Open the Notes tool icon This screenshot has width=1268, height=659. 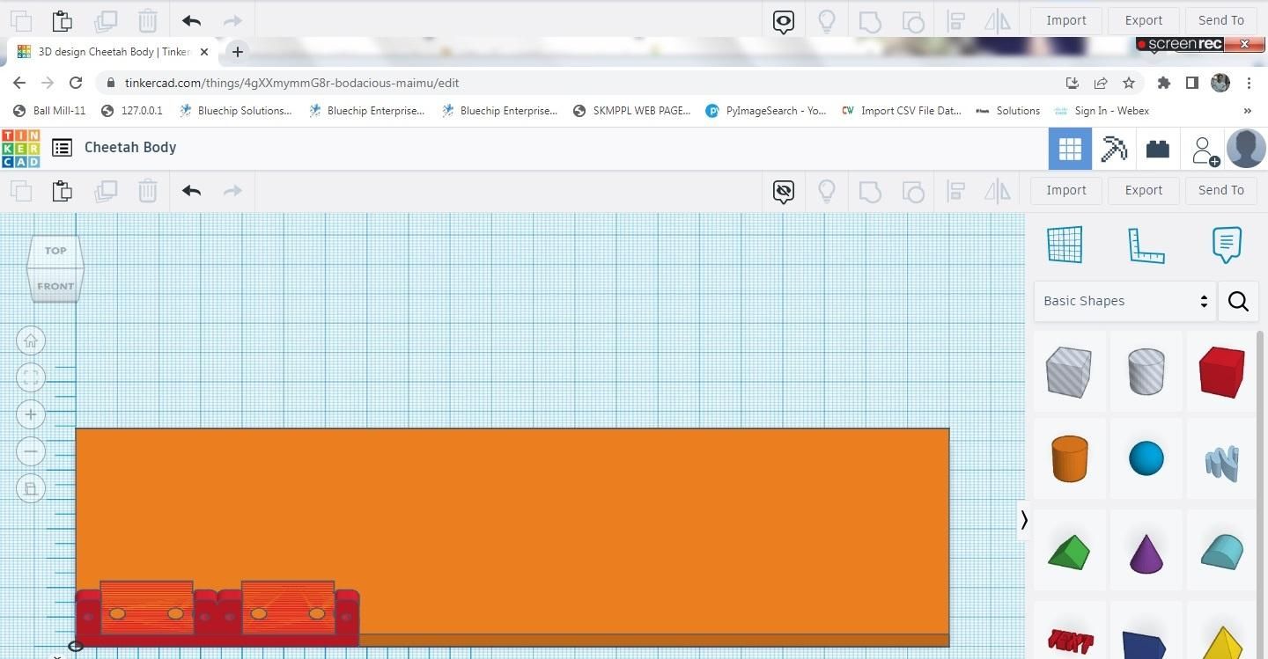tap(1227, 245)
